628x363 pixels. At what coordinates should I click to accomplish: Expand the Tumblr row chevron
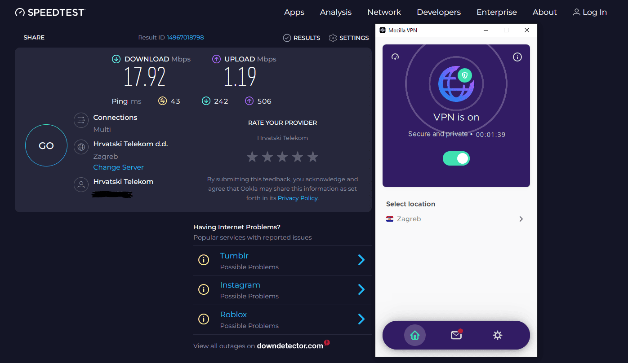pos(361,260)
